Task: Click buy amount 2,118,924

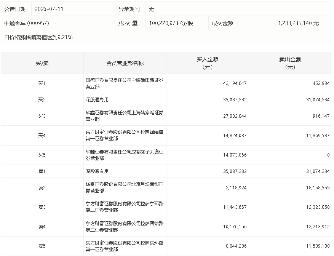Action: click(236, 188)
